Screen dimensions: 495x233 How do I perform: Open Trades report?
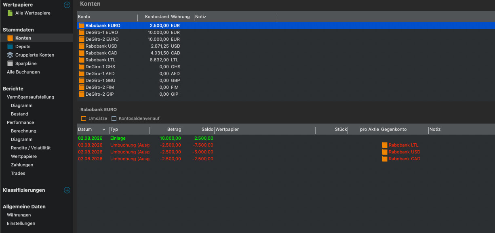(18, 173)
